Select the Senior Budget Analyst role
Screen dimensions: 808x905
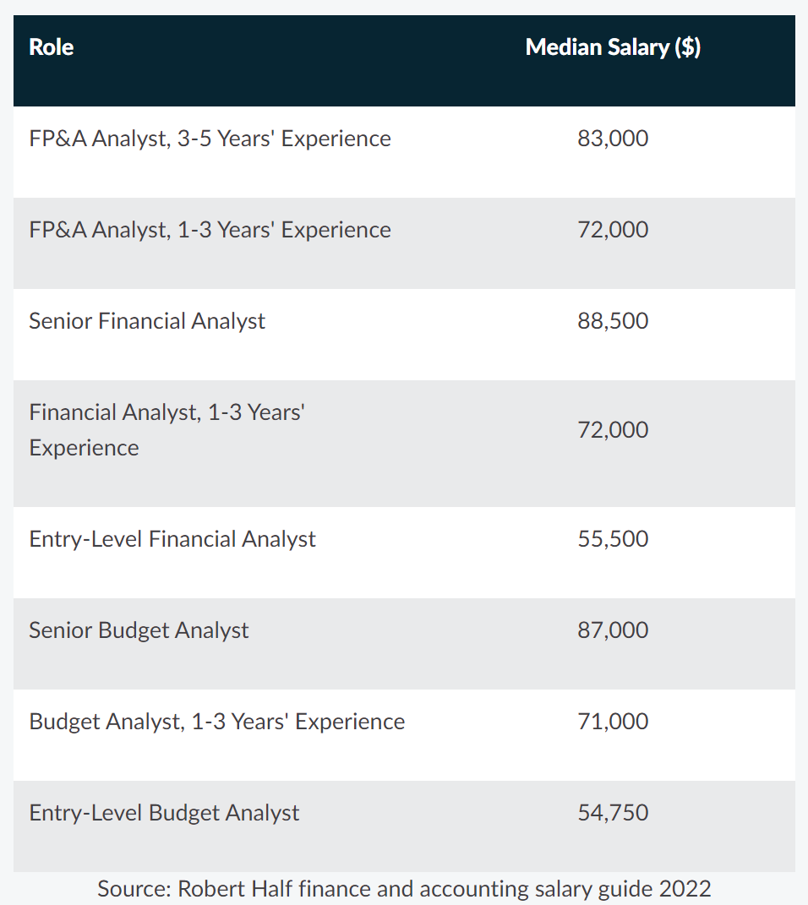click(x=139, y=630)
